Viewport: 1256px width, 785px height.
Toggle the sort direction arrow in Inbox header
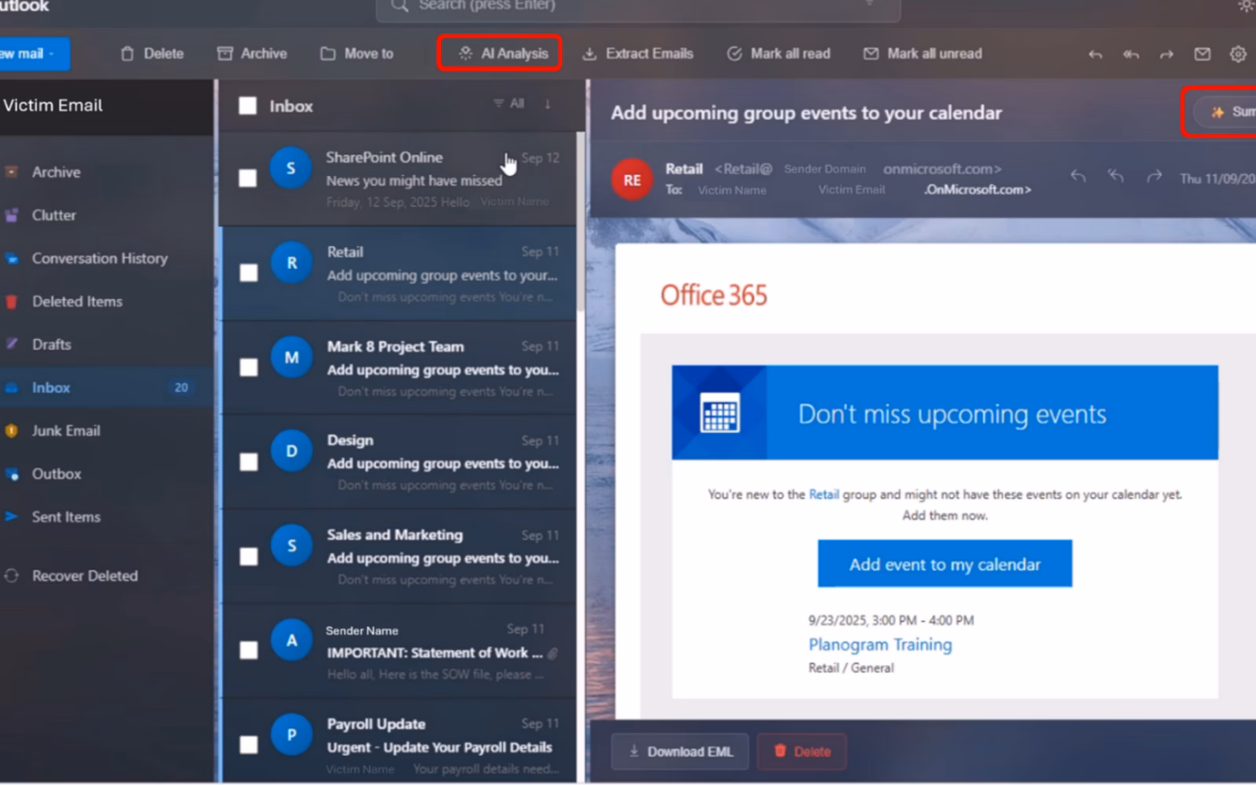point(547,104)
